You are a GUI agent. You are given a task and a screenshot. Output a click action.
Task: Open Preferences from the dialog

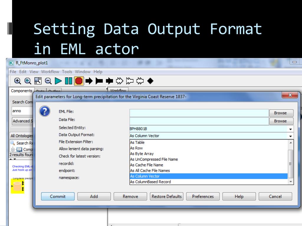tap(203, 196)
